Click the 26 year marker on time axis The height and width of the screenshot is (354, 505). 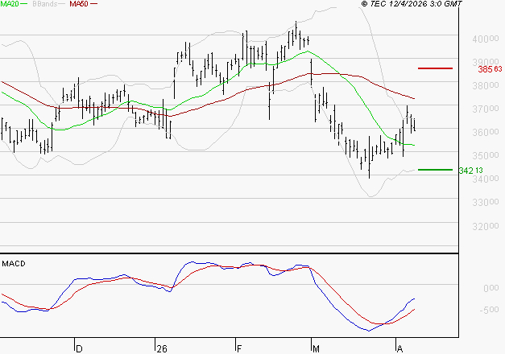click(162, 349)
